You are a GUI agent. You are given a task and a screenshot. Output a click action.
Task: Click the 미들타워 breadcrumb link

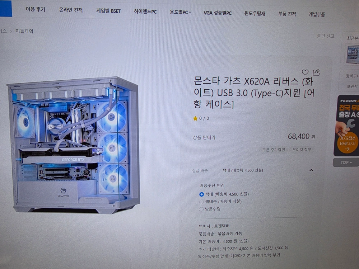pos(24,31)
